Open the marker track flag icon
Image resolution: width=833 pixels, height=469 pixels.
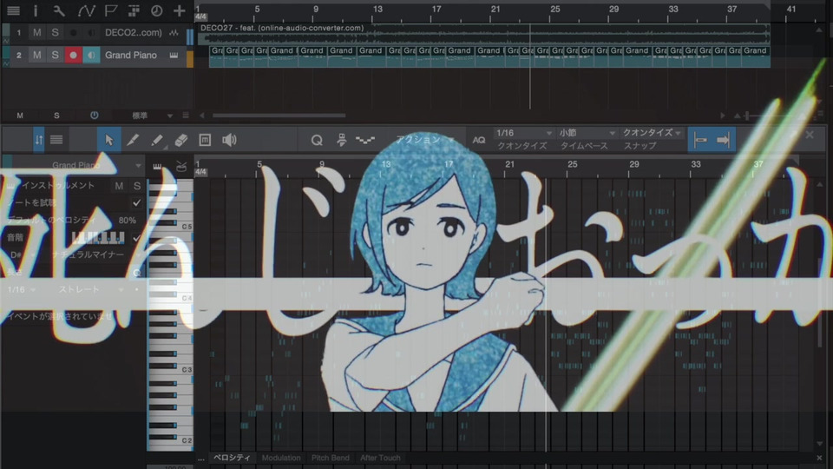coord(111,10)
